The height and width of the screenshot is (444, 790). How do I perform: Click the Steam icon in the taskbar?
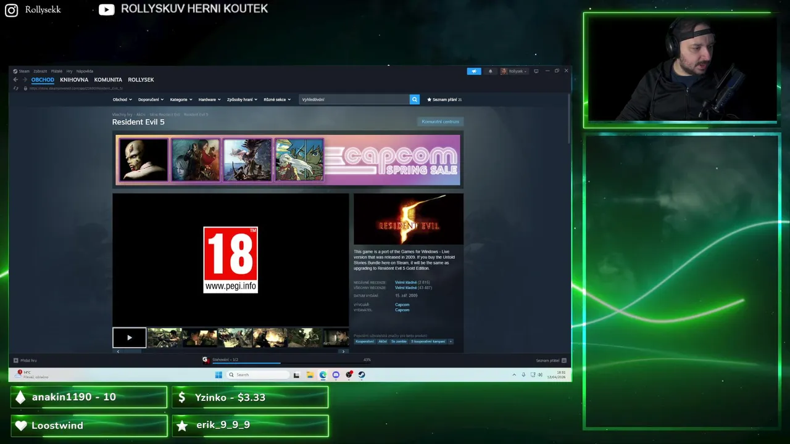coord(362,374)
